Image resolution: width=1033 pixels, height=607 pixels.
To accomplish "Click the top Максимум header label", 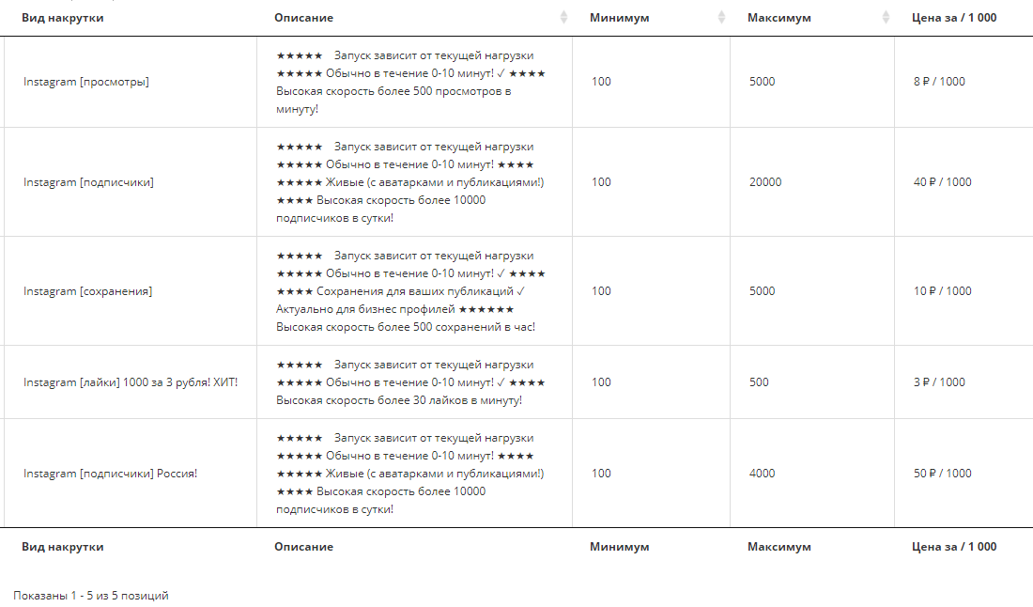I will pos(779,18).
